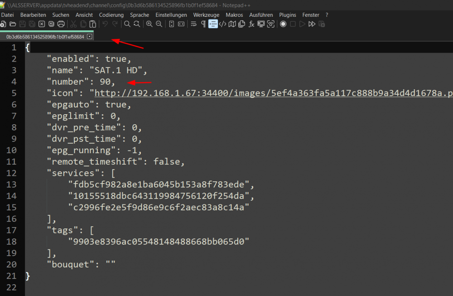
Task: Open the ? help menu
Action: coord(327,15)
